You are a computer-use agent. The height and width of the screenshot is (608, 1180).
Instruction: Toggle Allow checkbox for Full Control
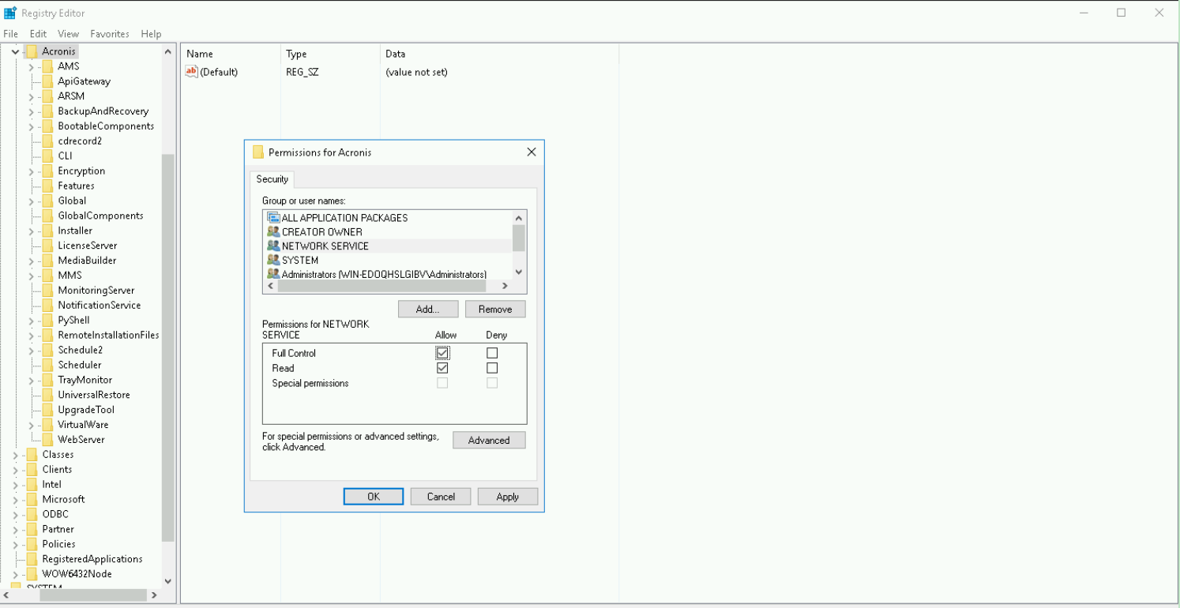coord(442,353)
